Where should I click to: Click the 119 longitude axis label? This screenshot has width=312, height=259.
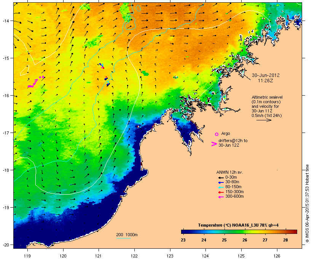click(x=27, y=256)
